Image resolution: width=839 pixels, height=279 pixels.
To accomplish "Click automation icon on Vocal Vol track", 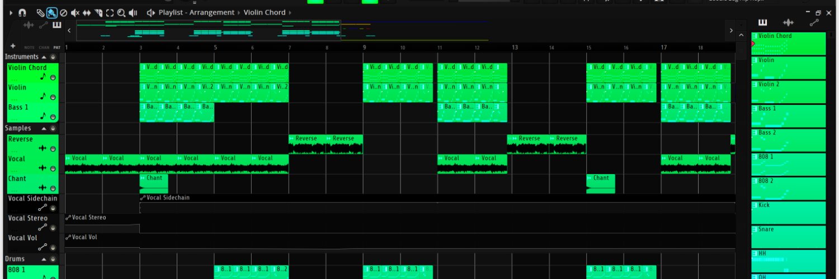I will click(43, 247).
